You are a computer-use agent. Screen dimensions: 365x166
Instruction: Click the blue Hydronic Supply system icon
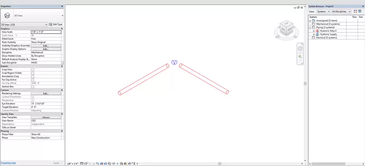pyautogui.click(x=317, y=34)
